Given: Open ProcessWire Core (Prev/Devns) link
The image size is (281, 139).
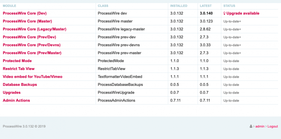Looking at the screenshot, I should point(32,45).
